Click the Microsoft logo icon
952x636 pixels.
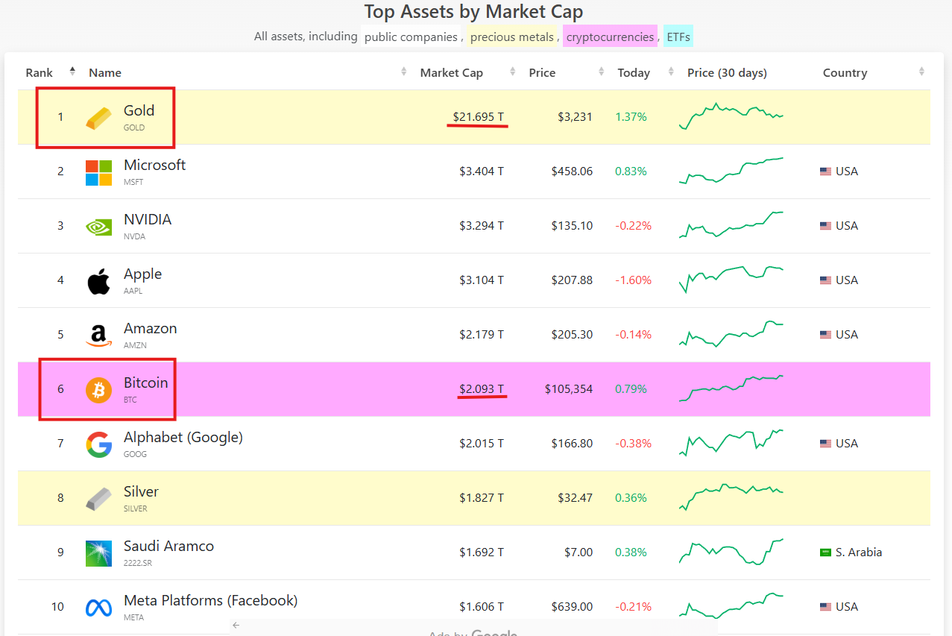pos(98,172)
